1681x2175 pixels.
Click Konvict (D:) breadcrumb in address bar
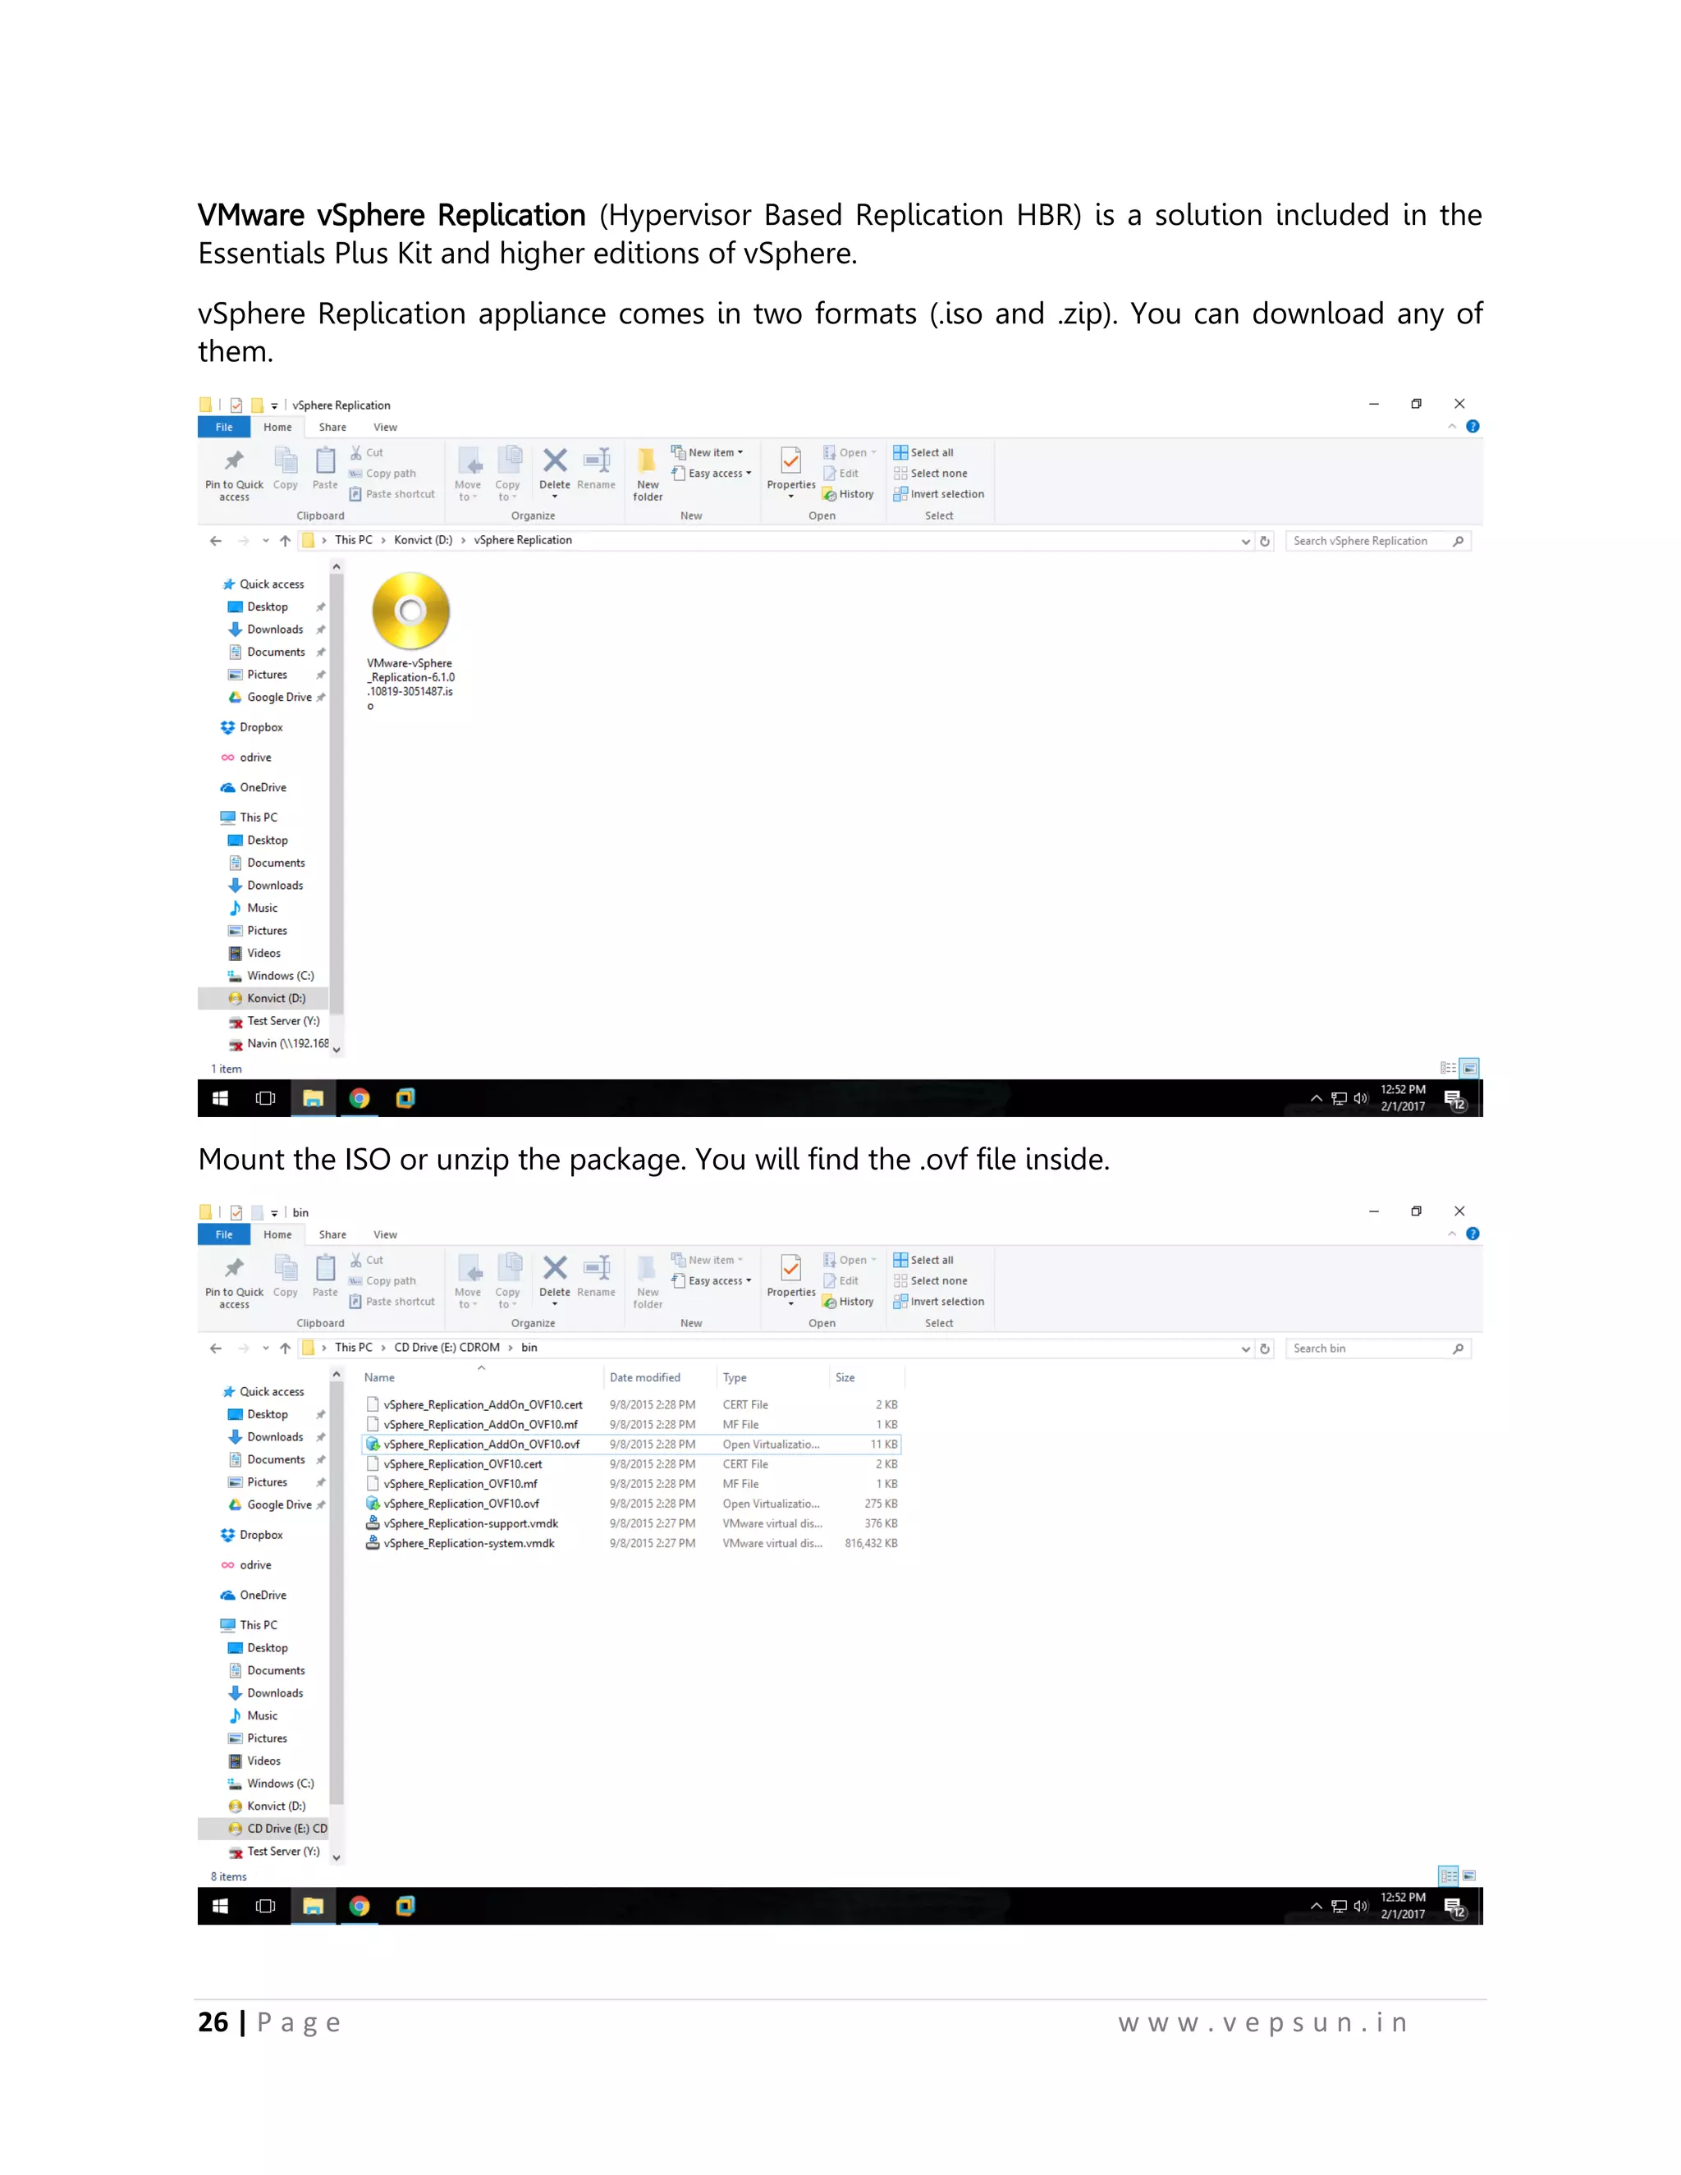(424, 541)
